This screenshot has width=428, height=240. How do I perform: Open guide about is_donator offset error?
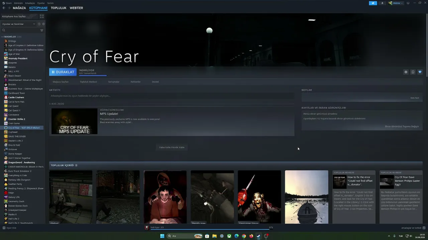coord(354,197)
